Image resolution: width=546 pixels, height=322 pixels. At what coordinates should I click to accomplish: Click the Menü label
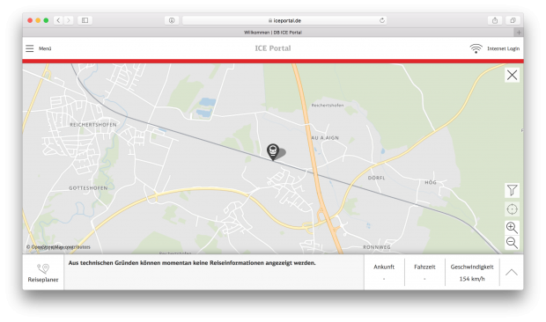(45, 48)
